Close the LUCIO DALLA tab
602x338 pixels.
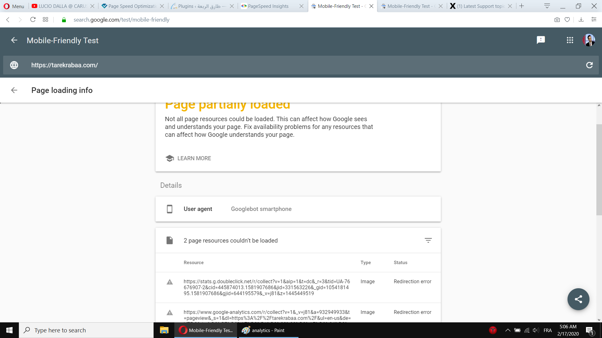click(x=92, y=6)
